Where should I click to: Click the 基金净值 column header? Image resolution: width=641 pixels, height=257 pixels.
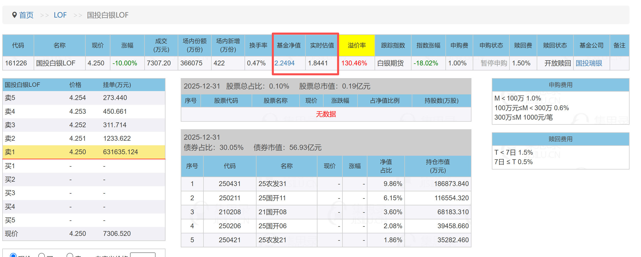(289, 45)
